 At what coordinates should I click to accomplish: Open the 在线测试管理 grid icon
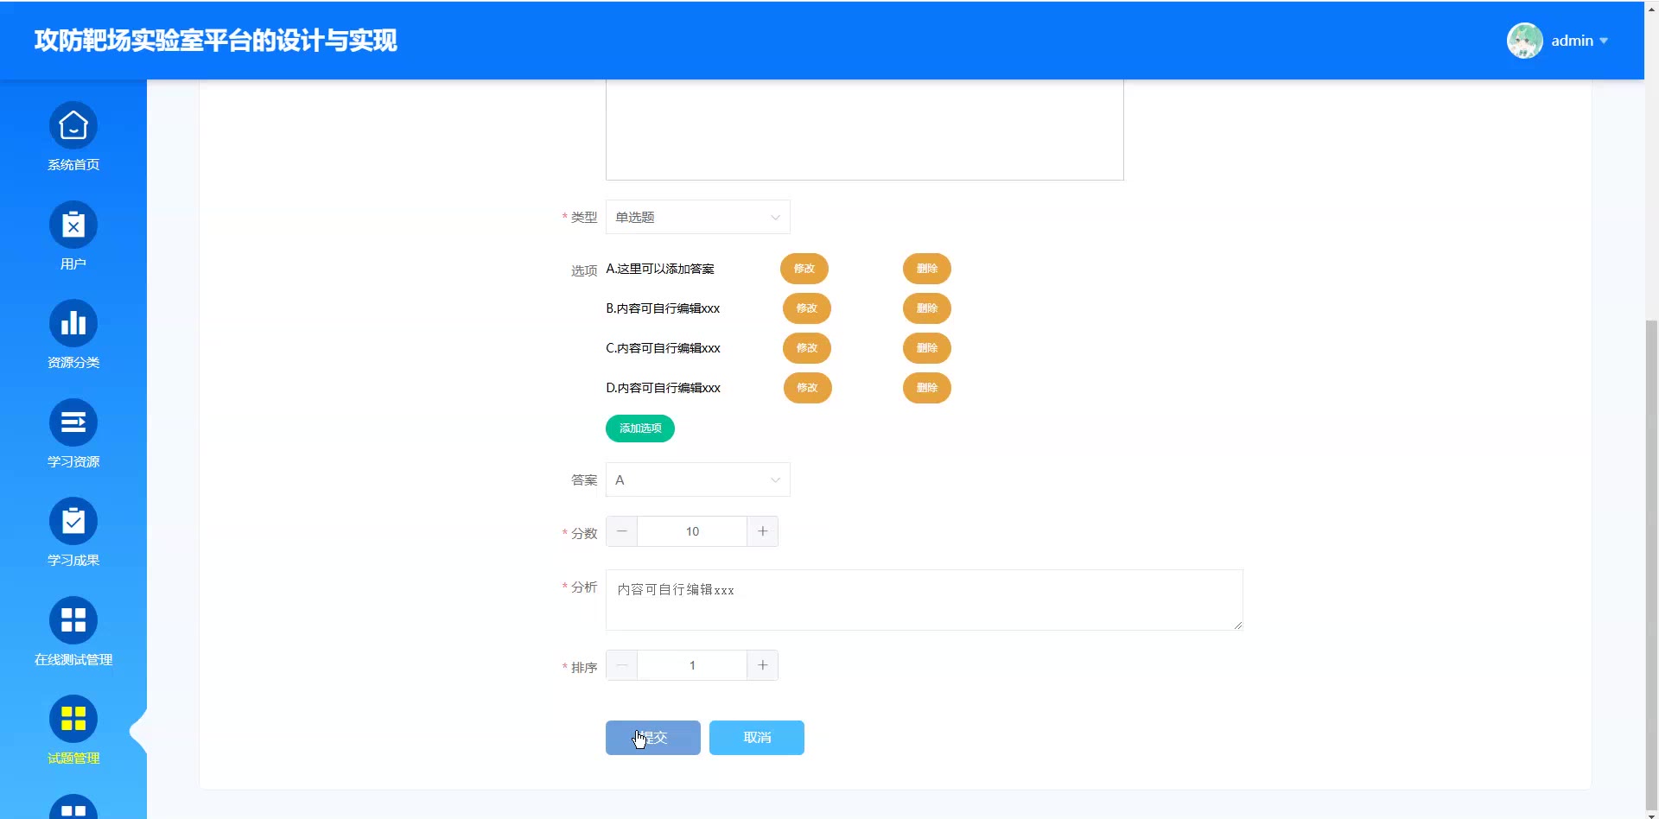(73, 620)
